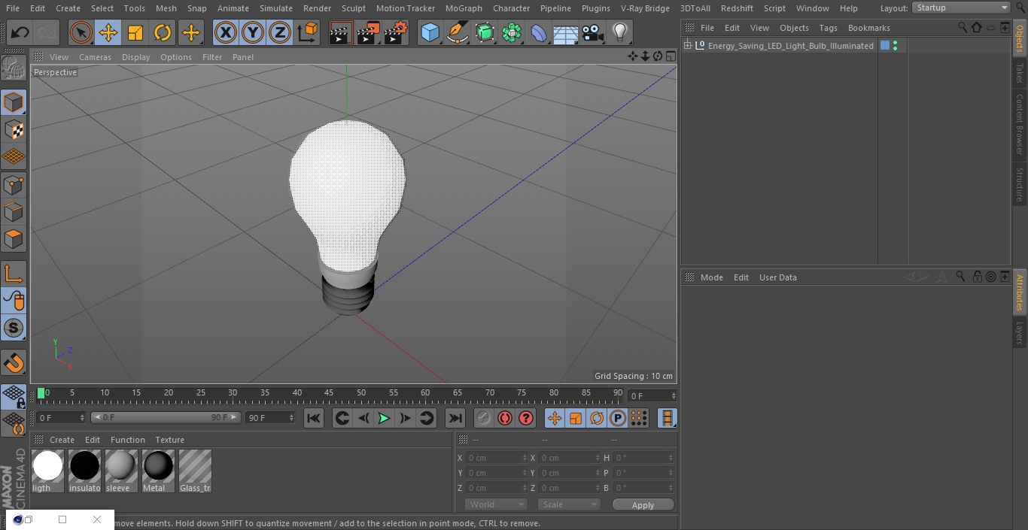Select the ligth material thumbnail
Viewport: 1028px width, 530px height.
coord(47,471)
